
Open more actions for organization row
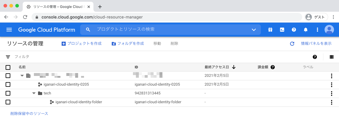[x=331, y=76]
